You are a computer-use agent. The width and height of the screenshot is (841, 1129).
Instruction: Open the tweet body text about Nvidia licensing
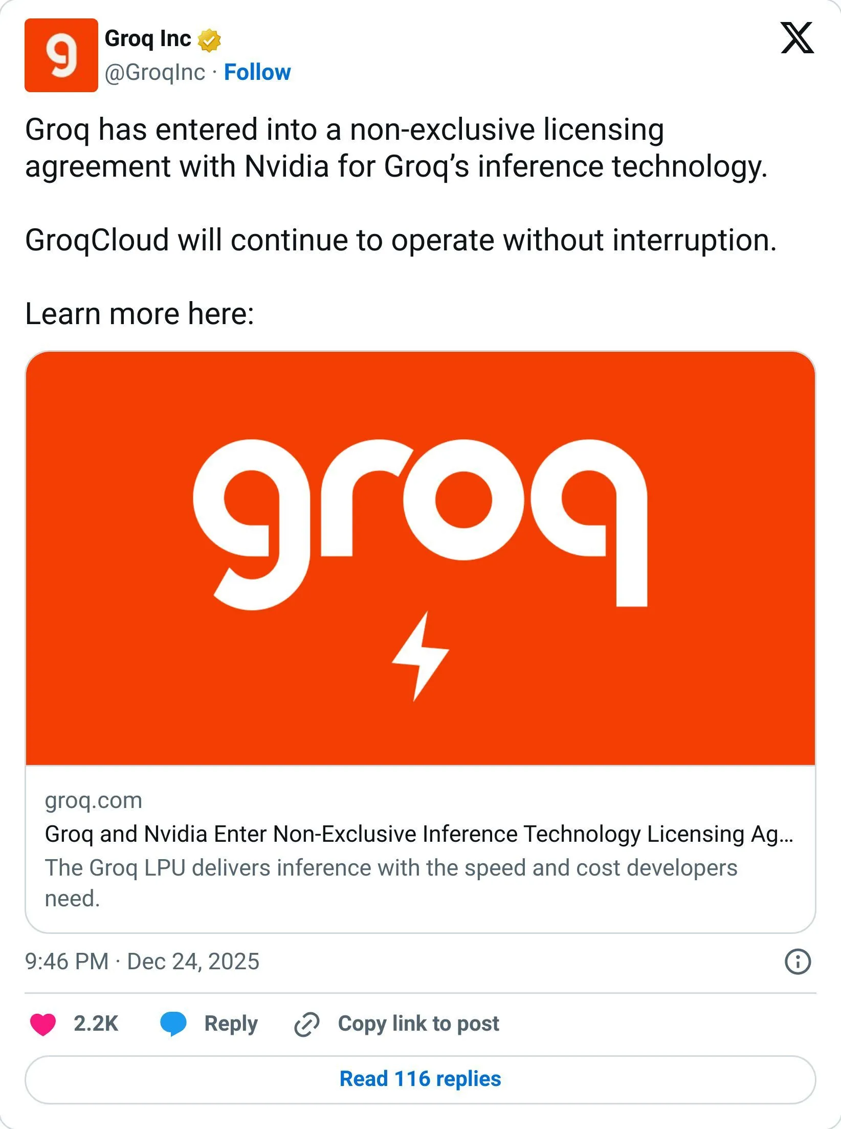[396, 148]
